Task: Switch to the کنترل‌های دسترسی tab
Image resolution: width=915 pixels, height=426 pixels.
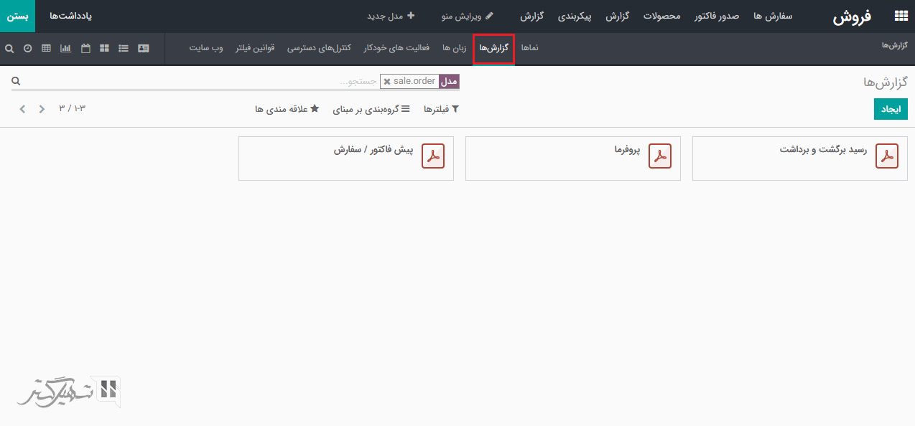Action: click(x=320, y=48)
